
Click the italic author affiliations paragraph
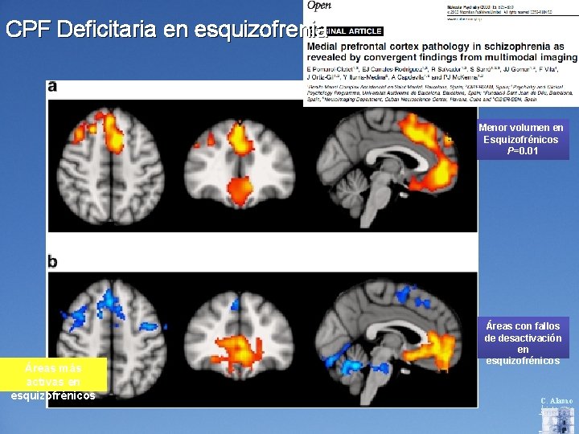(439, 93)
